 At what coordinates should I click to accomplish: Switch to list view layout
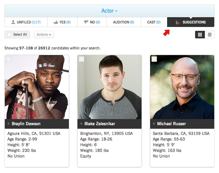click(x=209, y=35)
